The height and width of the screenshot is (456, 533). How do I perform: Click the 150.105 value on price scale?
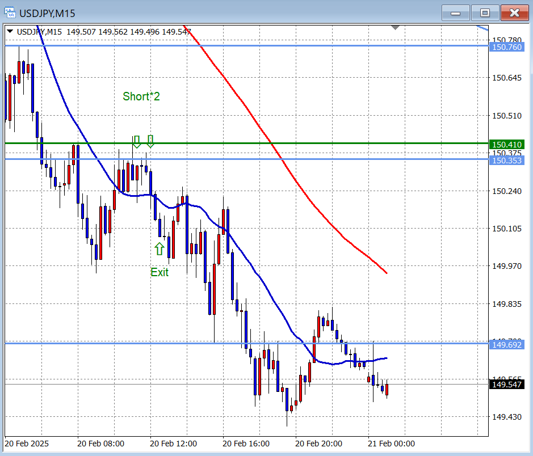pos(506,229)
